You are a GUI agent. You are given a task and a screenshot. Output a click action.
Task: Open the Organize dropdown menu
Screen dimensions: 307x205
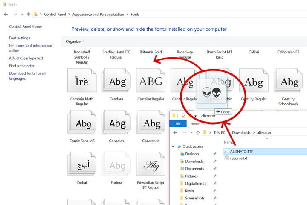point(75,41)
